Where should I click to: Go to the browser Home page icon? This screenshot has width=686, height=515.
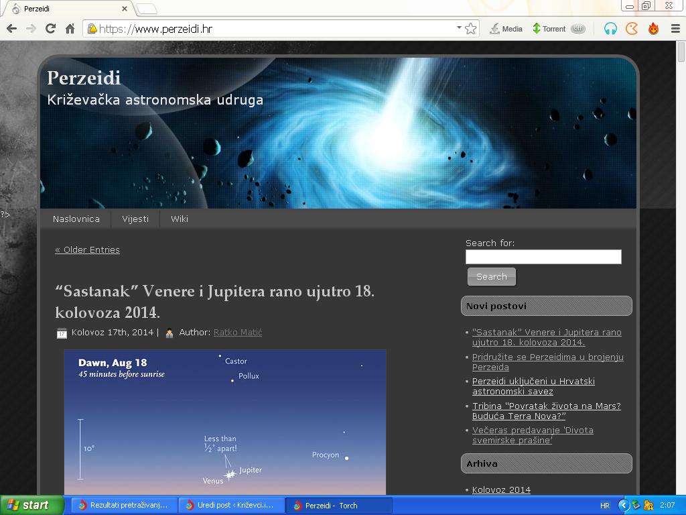pyautogui.click(x=70, y=28)
